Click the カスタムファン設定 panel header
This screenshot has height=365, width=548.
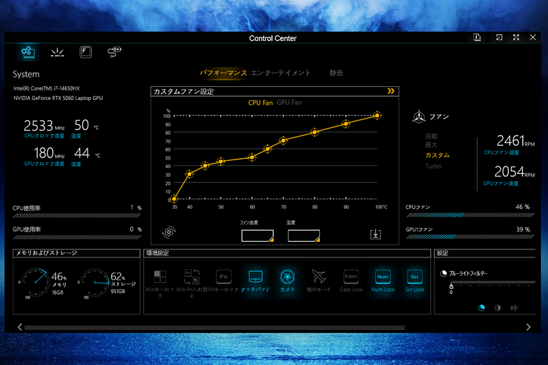(275, 91)
